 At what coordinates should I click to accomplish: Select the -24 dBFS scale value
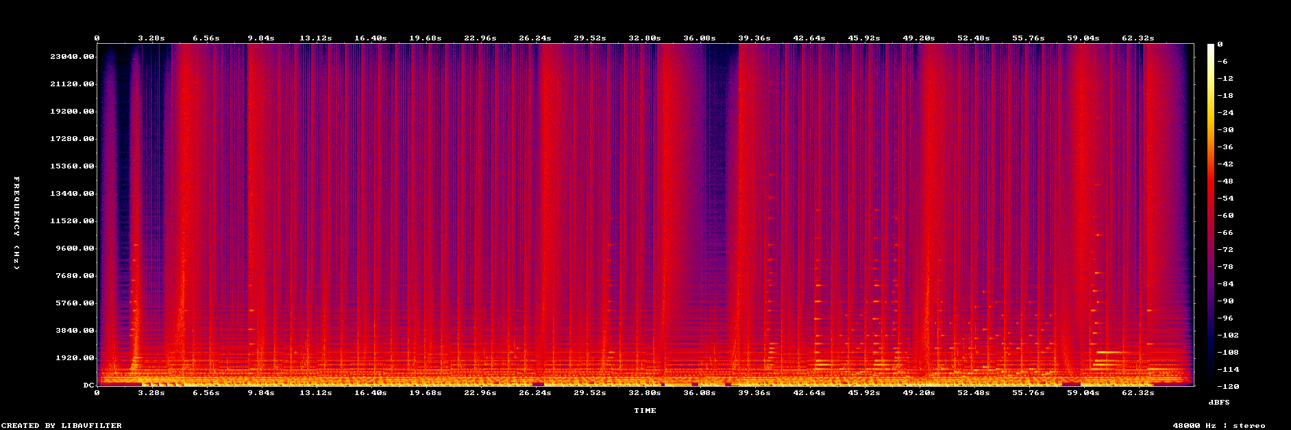1225,113
